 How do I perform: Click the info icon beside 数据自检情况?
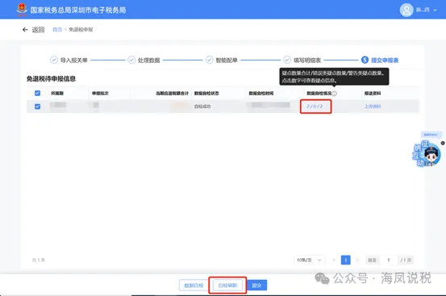pyautogui.click(x=335, y=94)
